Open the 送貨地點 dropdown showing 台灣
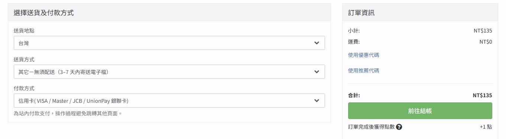506x139 pixels. [x=169, y=43]
